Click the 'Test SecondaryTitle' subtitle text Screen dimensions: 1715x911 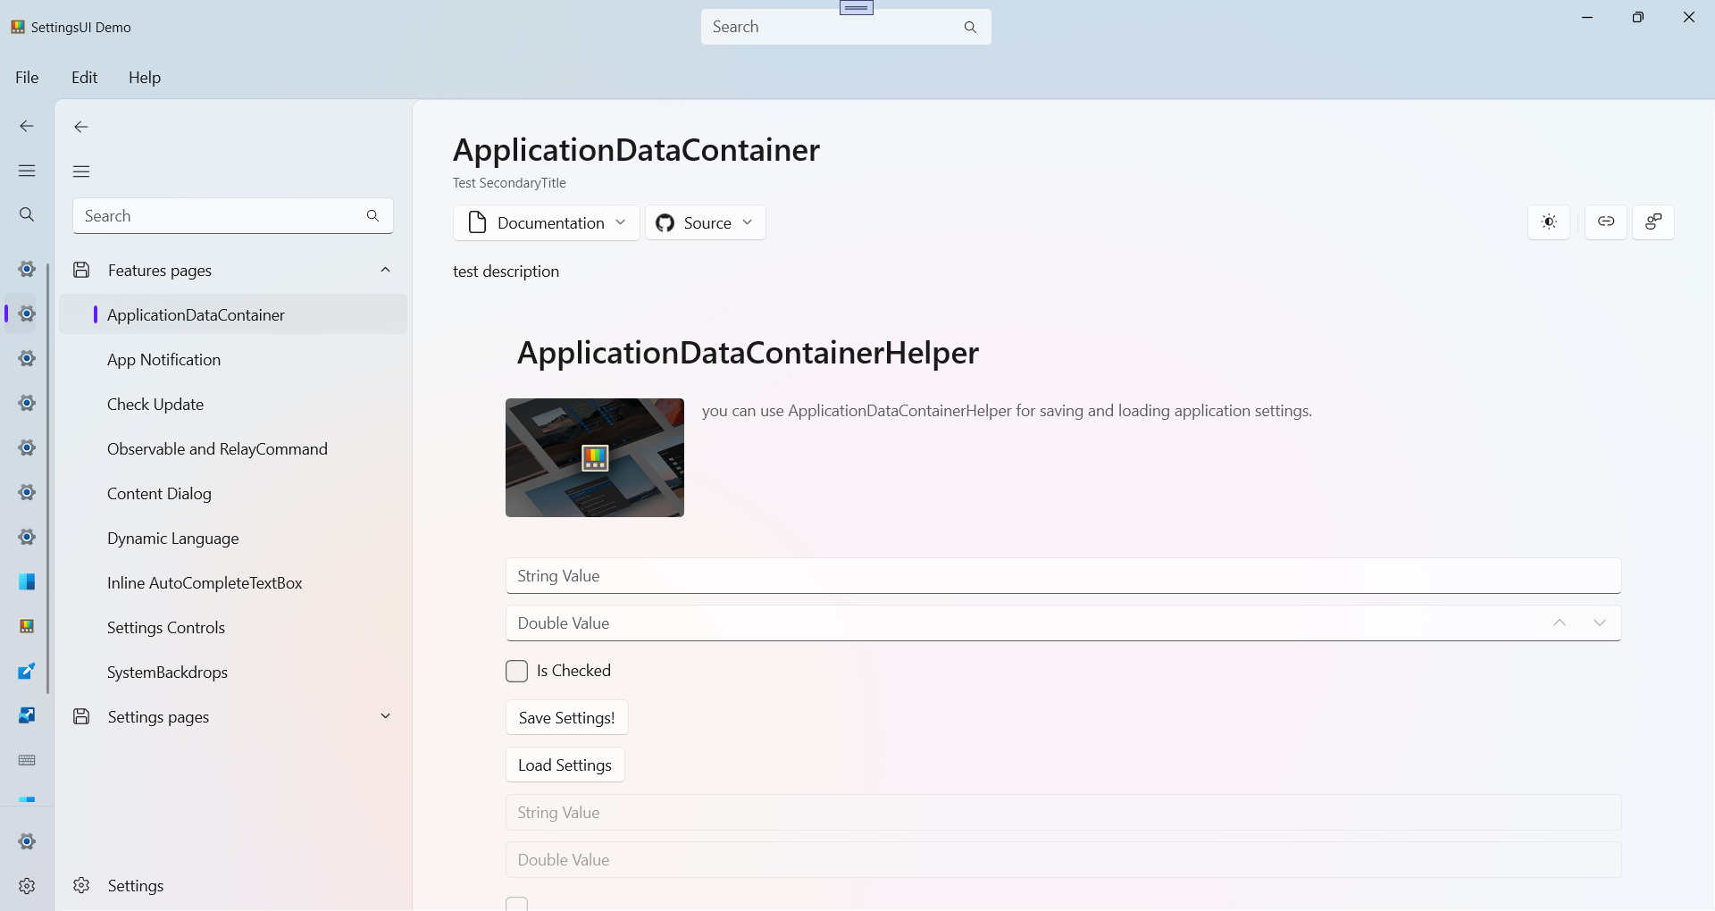[509, 183]
